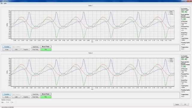192x108 pixels.
Task: Click the Snapshot button under Station 1
Action: pyautogui.click(x=26, y=49)
